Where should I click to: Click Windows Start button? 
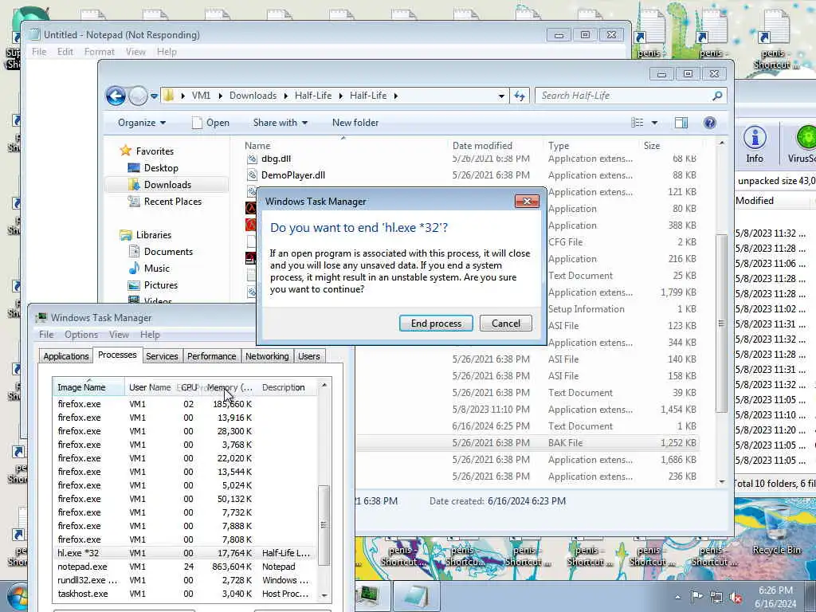(18, 598)
